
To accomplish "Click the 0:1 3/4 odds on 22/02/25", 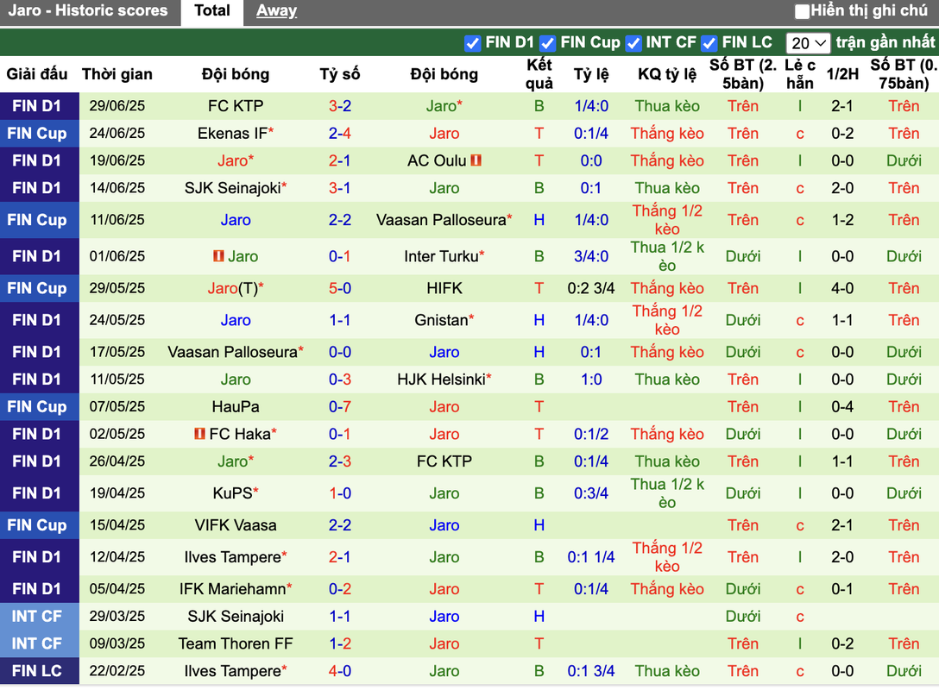I will pos(591,671).
